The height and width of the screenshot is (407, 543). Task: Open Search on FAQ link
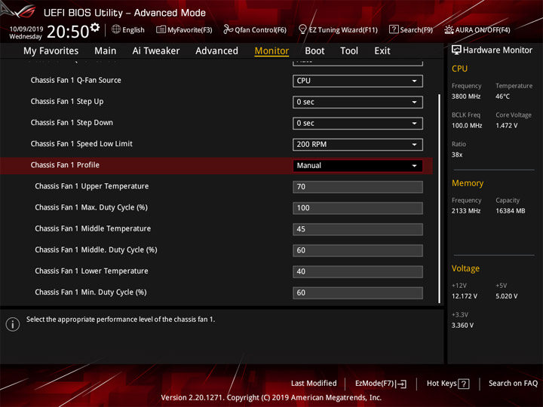(514, 384)
